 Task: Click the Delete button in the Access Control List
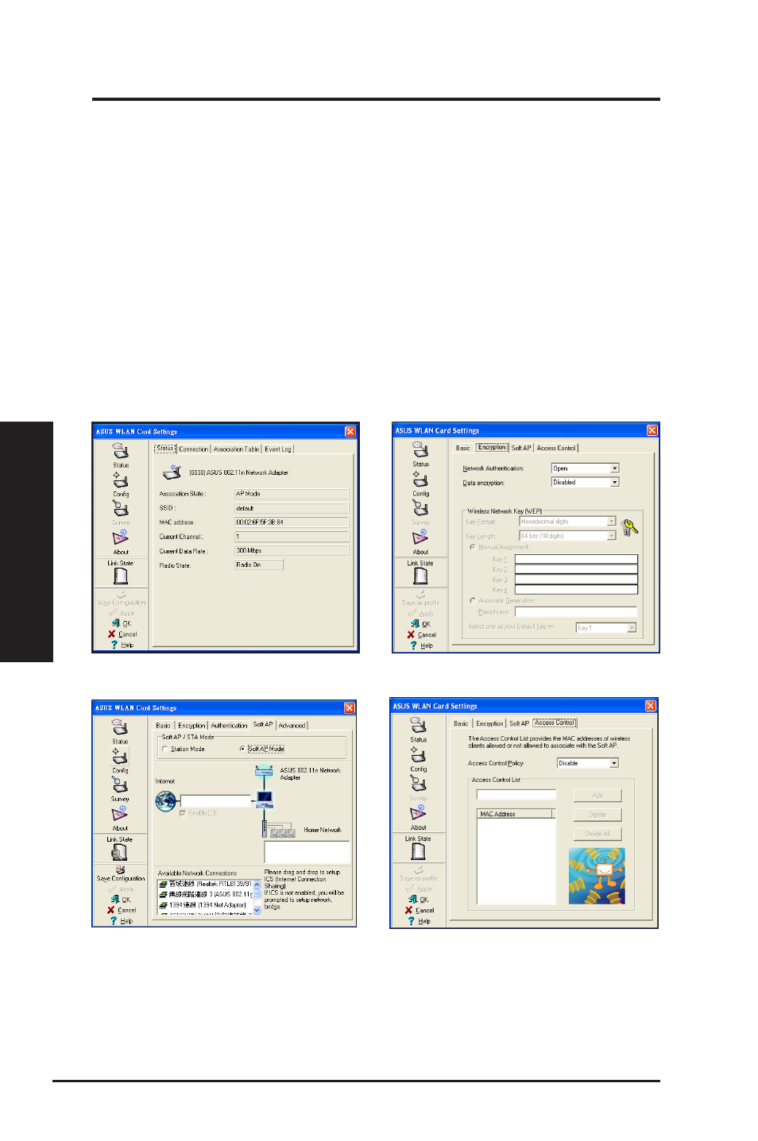point(598,815)
